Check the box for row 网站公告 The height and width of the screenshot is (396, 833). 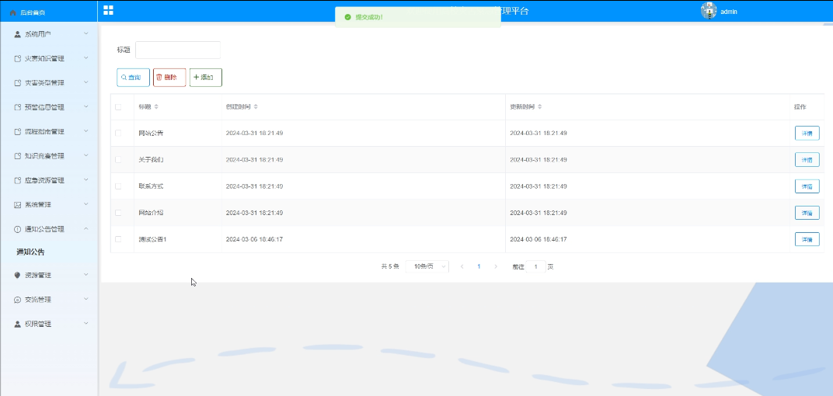(x=118, y=133)
